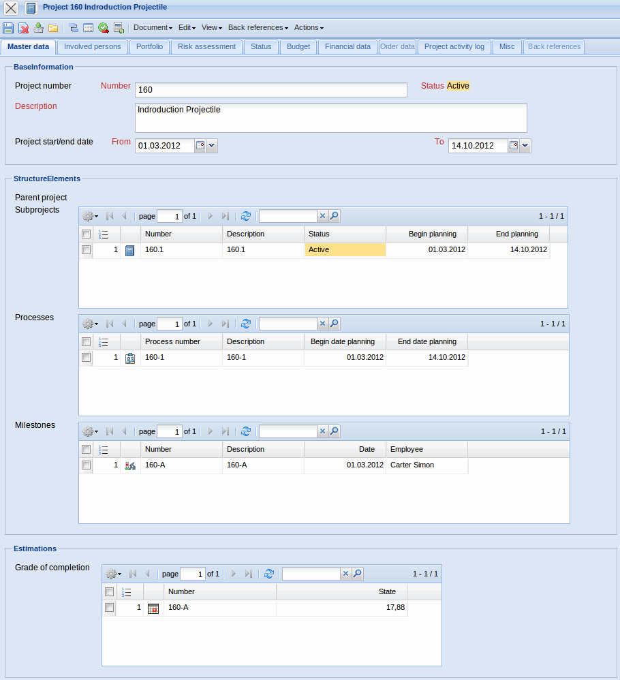Viewport: 620px width, 680px height.
Task: Open the gear settings dropdown in Processes grid
Action: [90, 324]
